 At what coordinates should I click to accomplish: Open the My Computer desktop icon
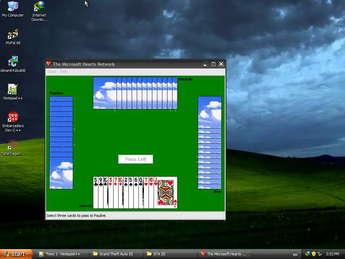[x=13, y=9]
